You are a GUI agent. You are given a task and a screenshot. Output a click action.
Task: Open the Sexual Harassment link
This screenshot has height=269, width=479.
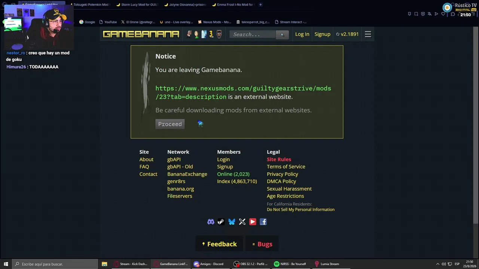click(x=289, y=189)
